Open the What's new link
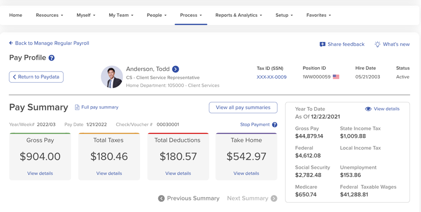 pyautogui.click(x=396, y=44)
